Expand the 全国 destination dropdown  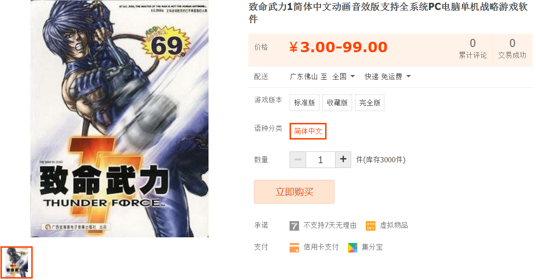(344, 76)
